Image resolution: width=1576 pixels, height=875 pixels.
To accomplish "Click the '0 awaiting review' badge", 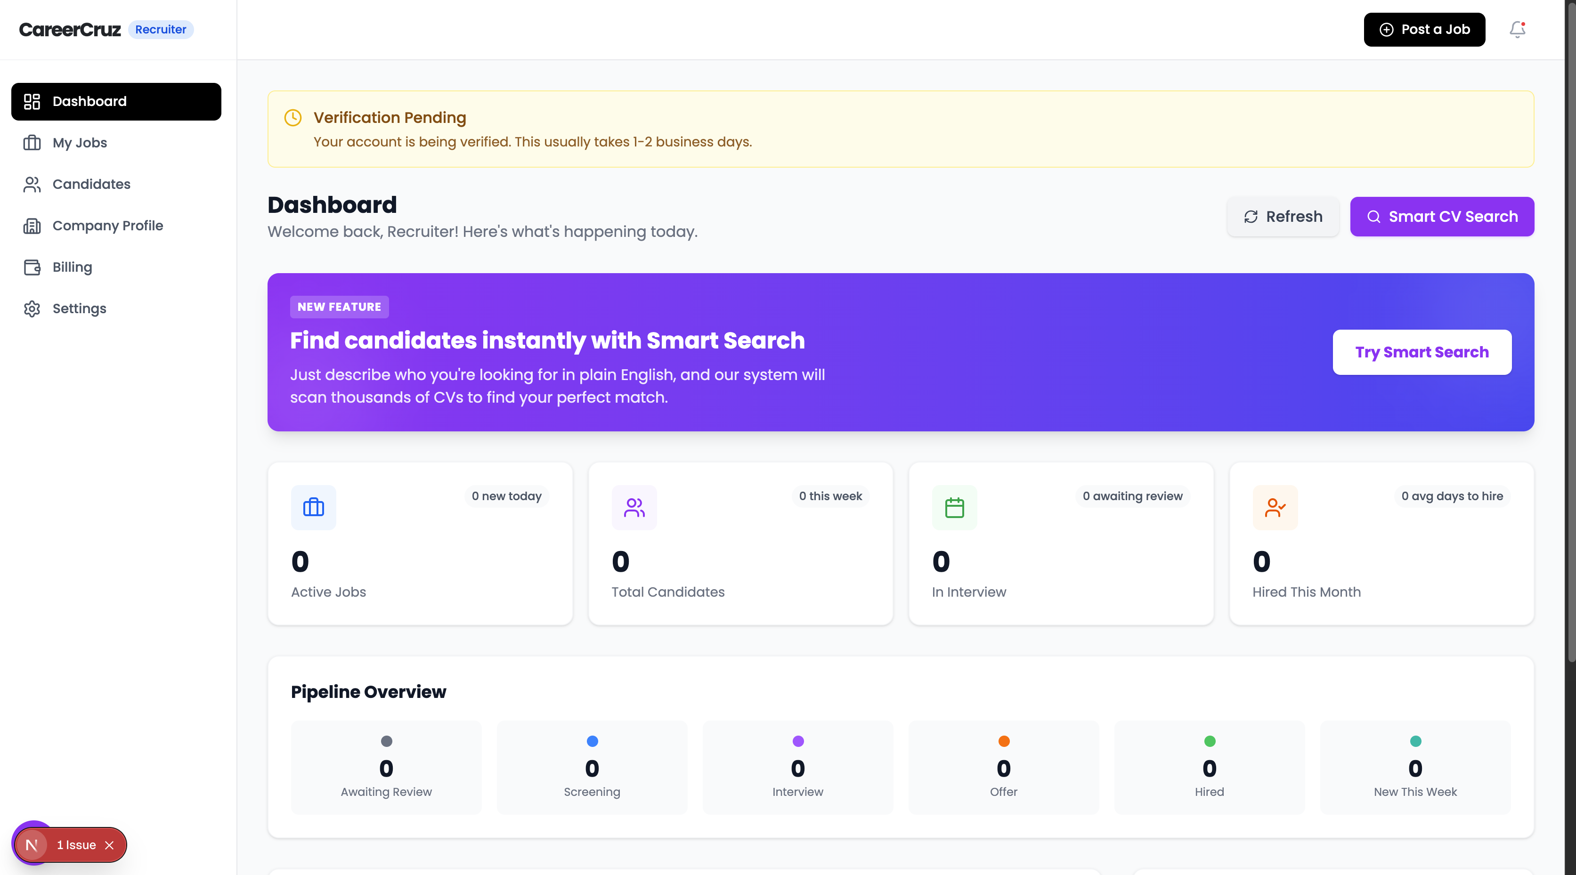I will (x=1133, y=496).
